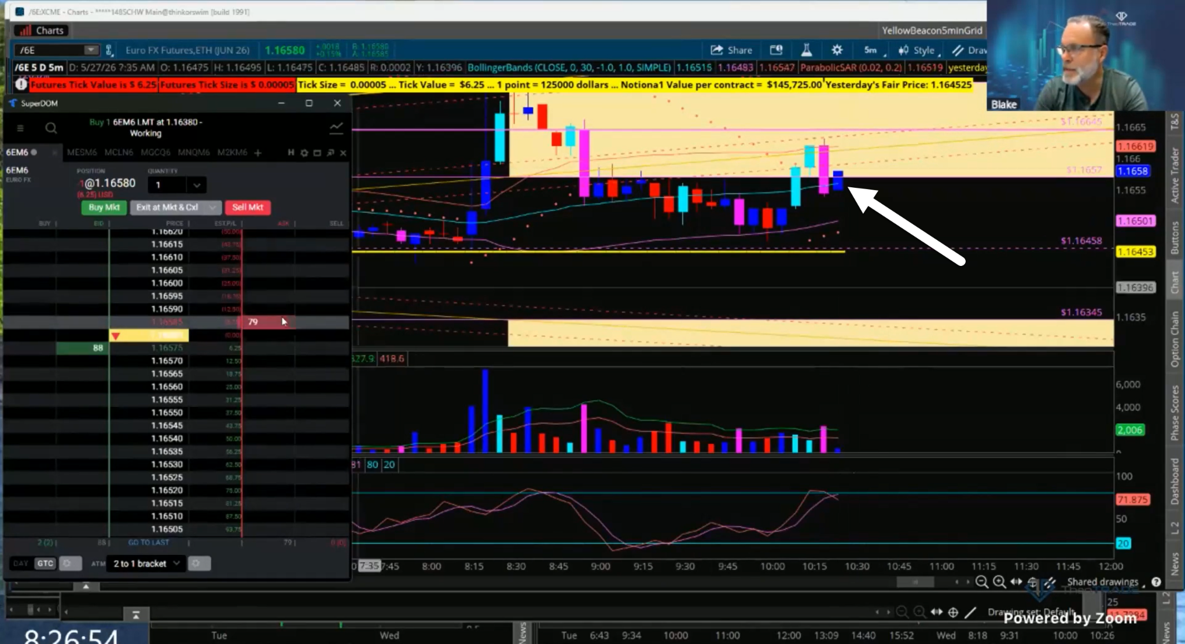Zoom out the chart time axis
1185x644 pixels.
coord(982,582)
